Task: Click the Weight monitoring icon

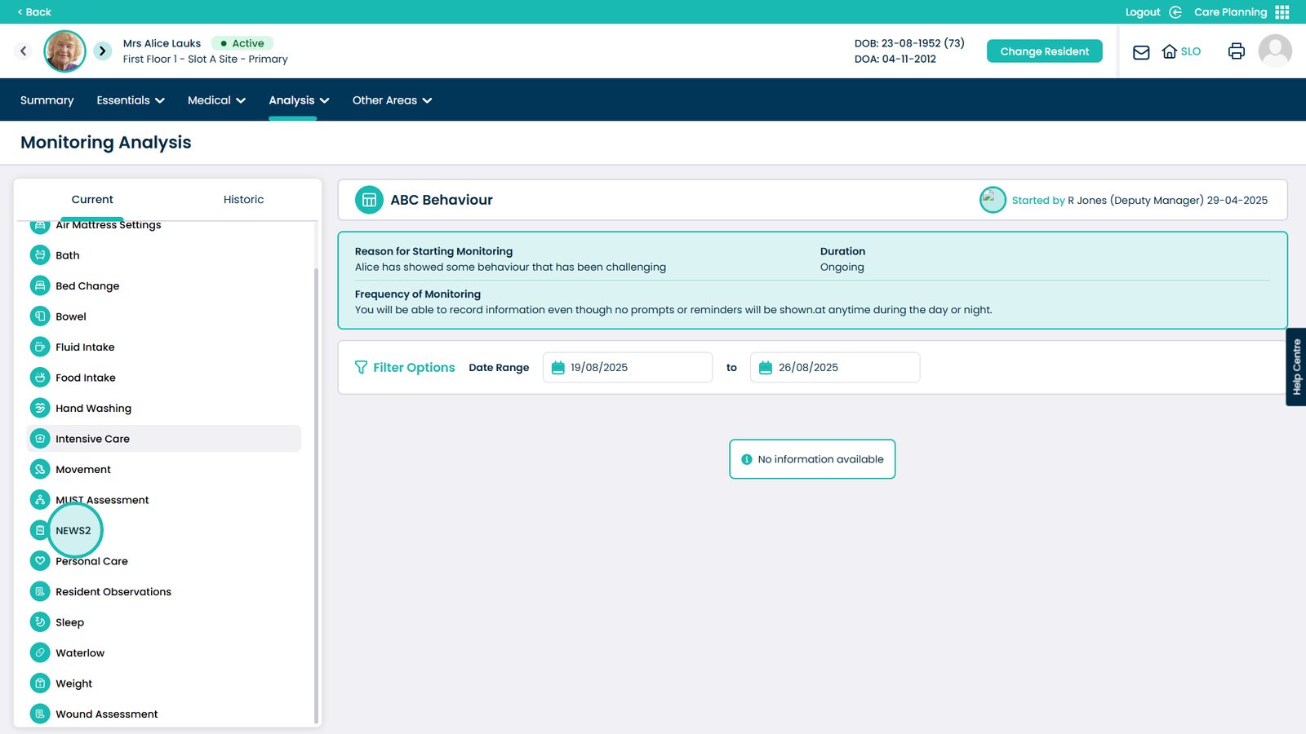Action: (40, 683)
